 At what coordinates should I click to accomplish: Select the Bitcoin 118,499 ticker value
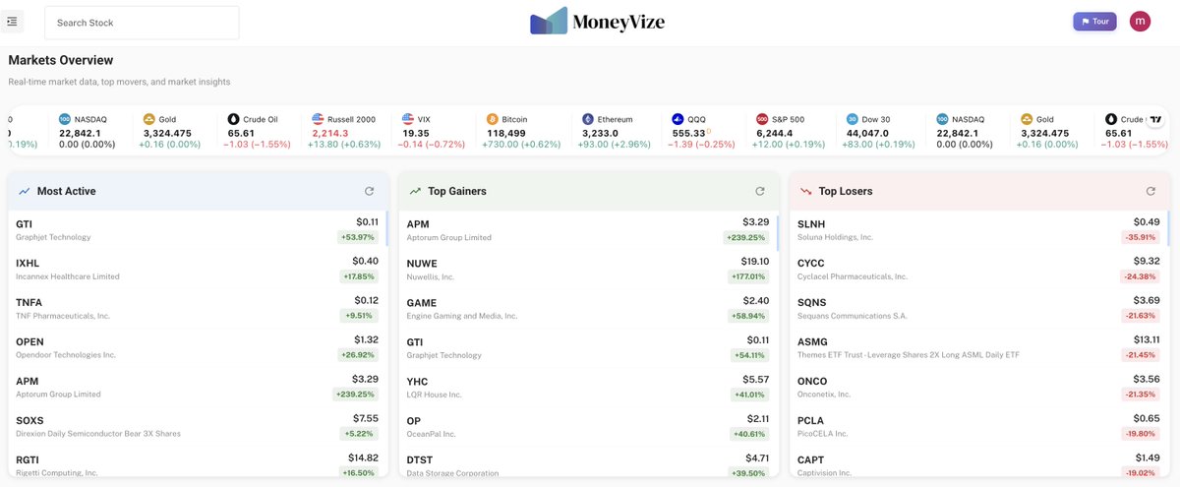click(505, 132)
